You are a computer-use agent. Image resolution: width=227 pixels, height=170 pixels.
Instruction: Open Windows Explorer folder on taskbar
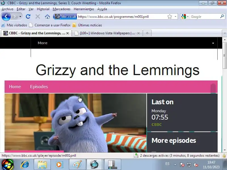pyautogui.click(x=42, y=165)
